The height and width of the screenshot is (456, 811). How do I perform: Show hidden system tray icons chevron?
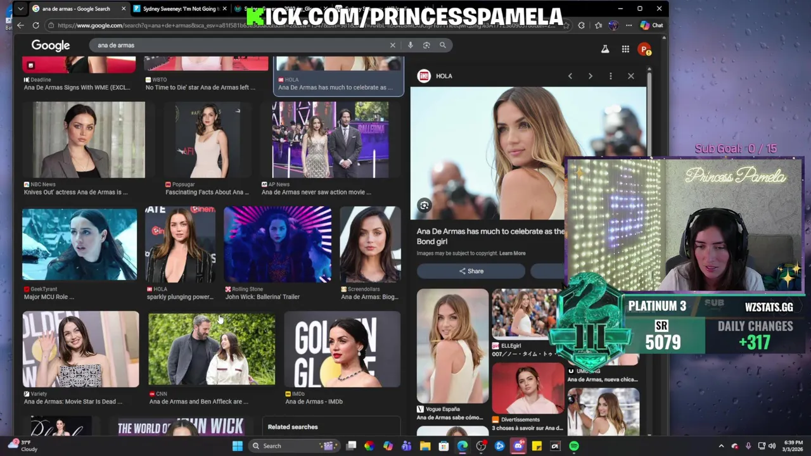click(721, 446)
